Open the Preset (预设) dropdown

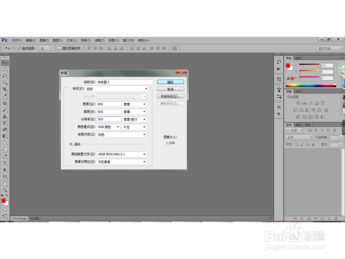(x=116, y=89)
